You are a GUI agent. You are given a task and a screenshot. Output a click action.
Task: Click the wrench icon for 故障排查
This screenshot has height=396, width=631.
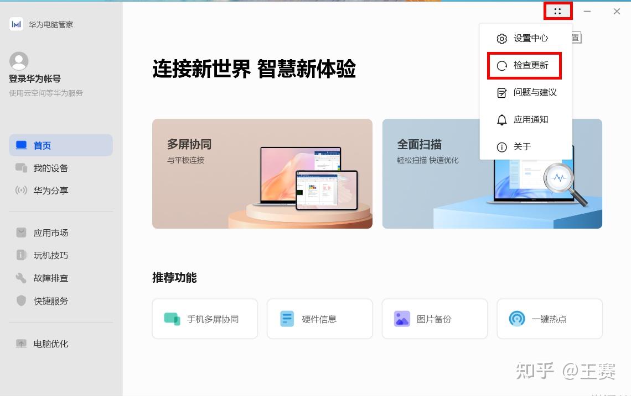[21, 277]
